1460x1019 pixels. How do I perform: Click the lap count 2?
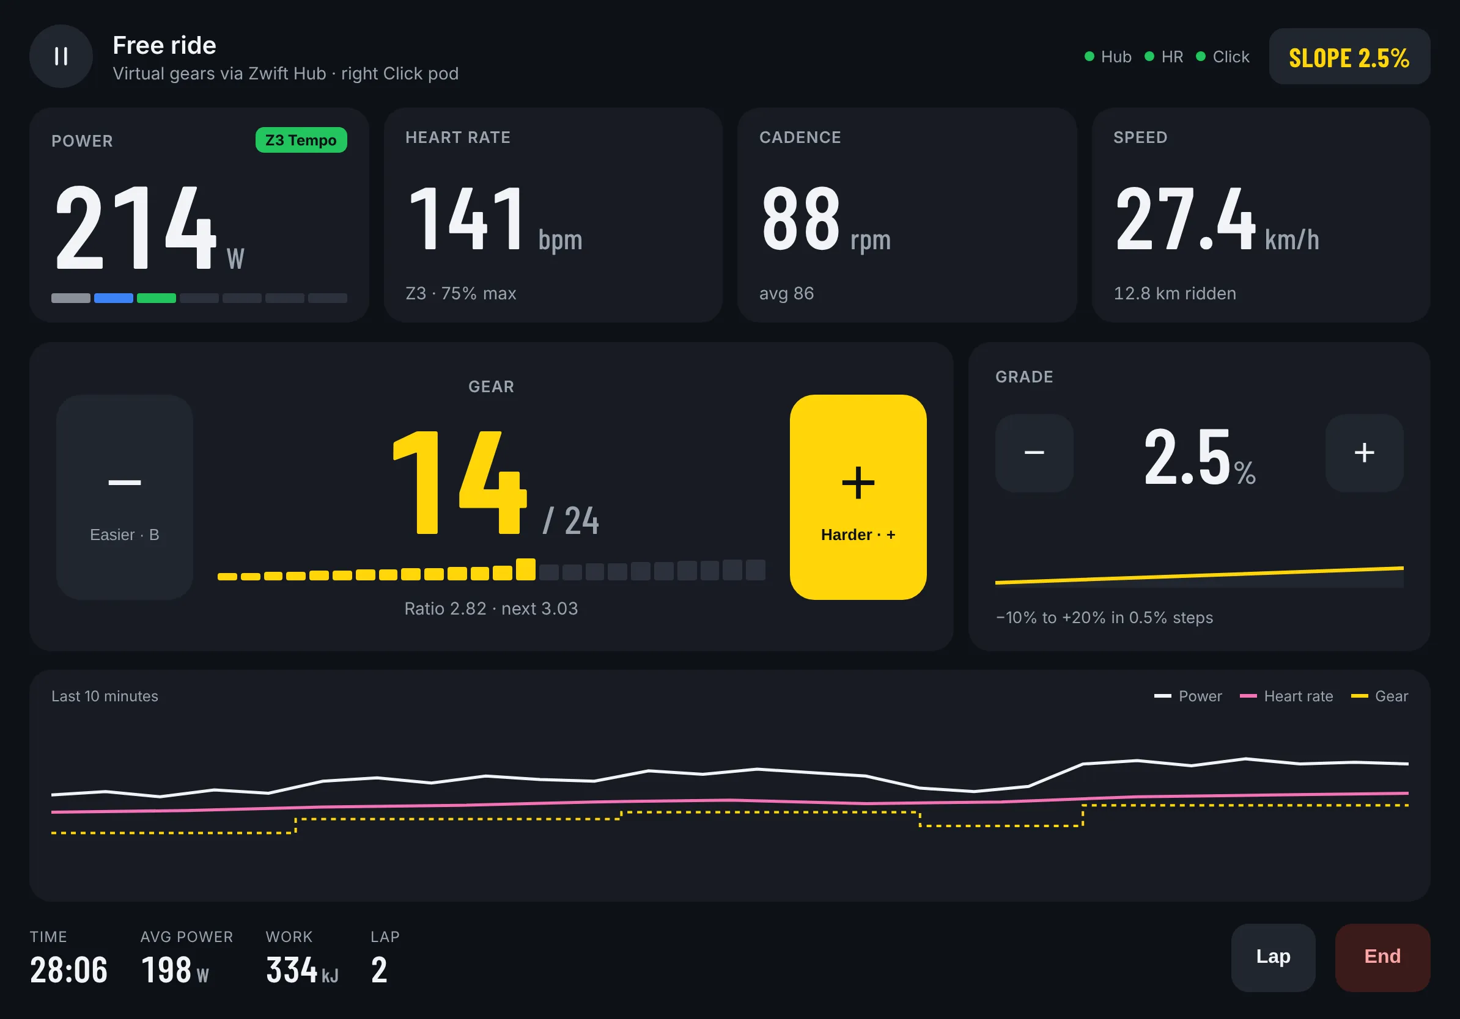point(379,970)
